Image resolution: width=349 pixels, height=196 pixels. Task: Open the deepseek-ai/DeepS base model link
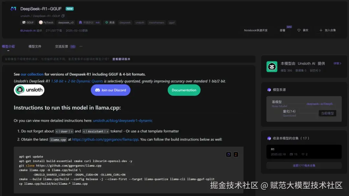(x=320, y=104)
